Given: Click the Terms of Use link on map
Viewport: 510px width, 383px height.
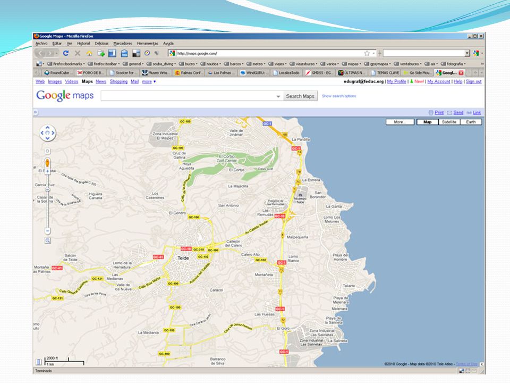Looking at the screenshot, I should pos(466,364).
